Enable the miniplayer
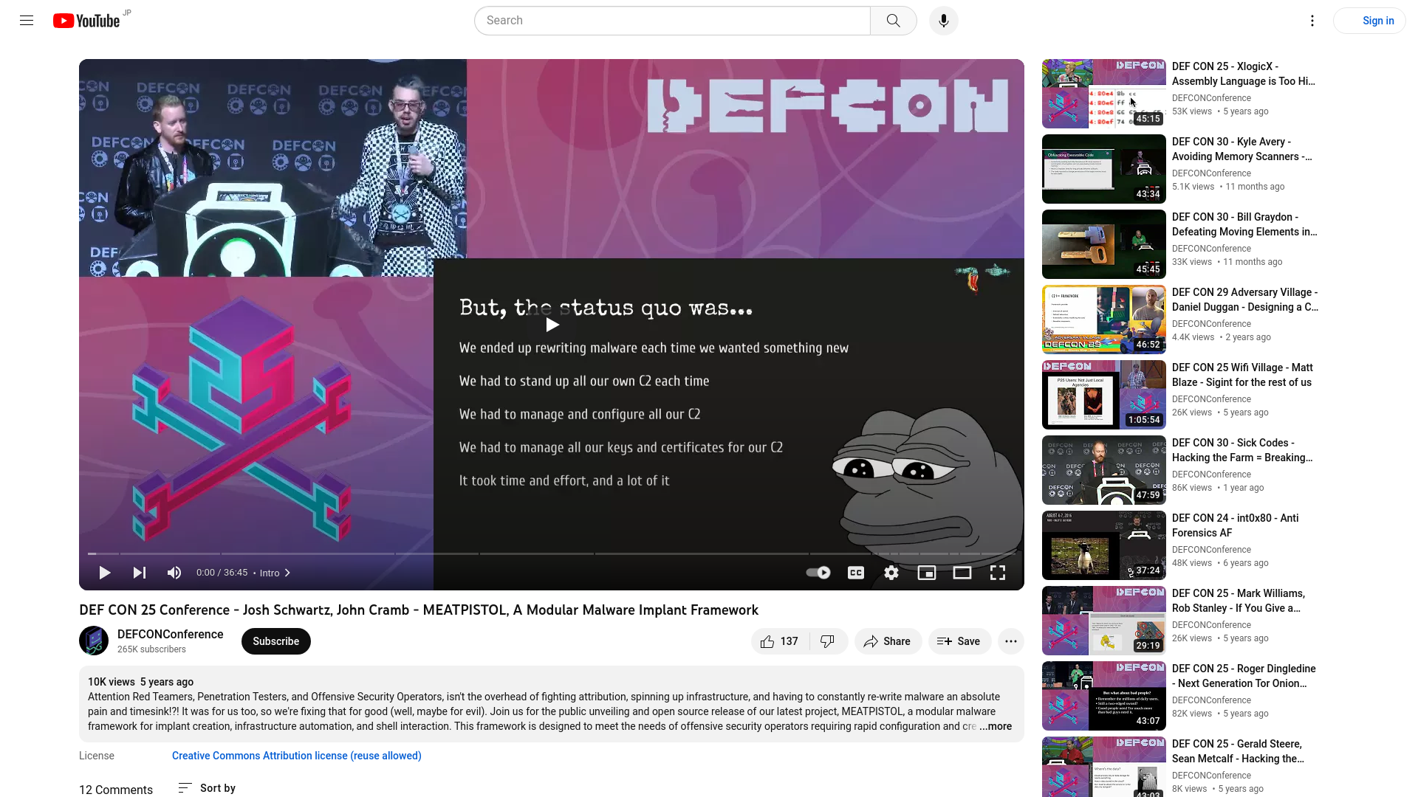Viewport: 1418px width, 797px height. coord(927,573)
